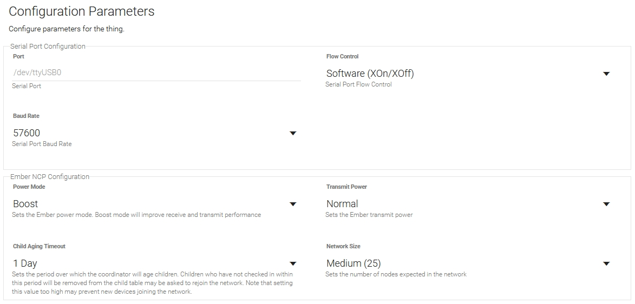Open the 57600 baud rate selector
This screenshot has width=635, height=304.
click(27, 133)
